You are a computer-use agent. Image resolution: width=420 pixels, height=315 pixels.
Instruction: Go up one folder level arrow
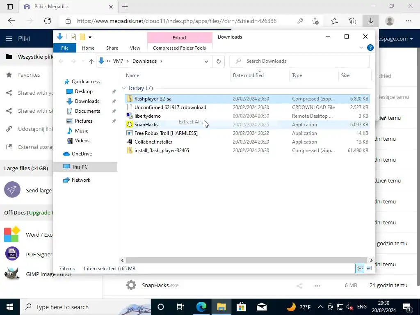pyautogui.click(x=91, y=62)
